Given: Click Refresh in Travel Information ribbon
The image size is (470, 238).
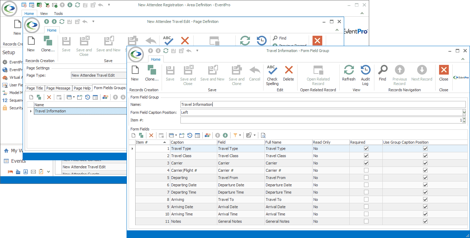Looking at the screenshot, I should (349, 73).
